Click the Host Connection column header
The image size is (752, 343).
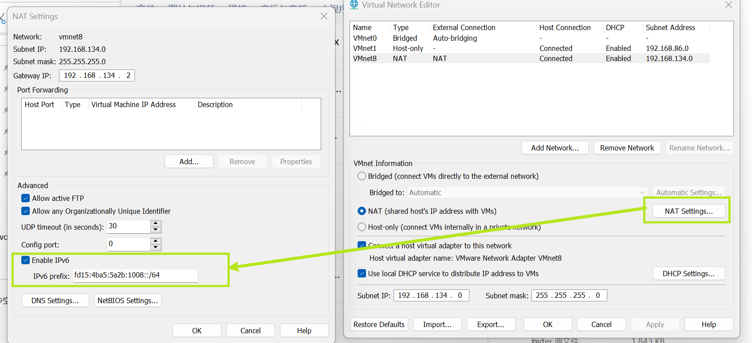click(x=570, y=27)
